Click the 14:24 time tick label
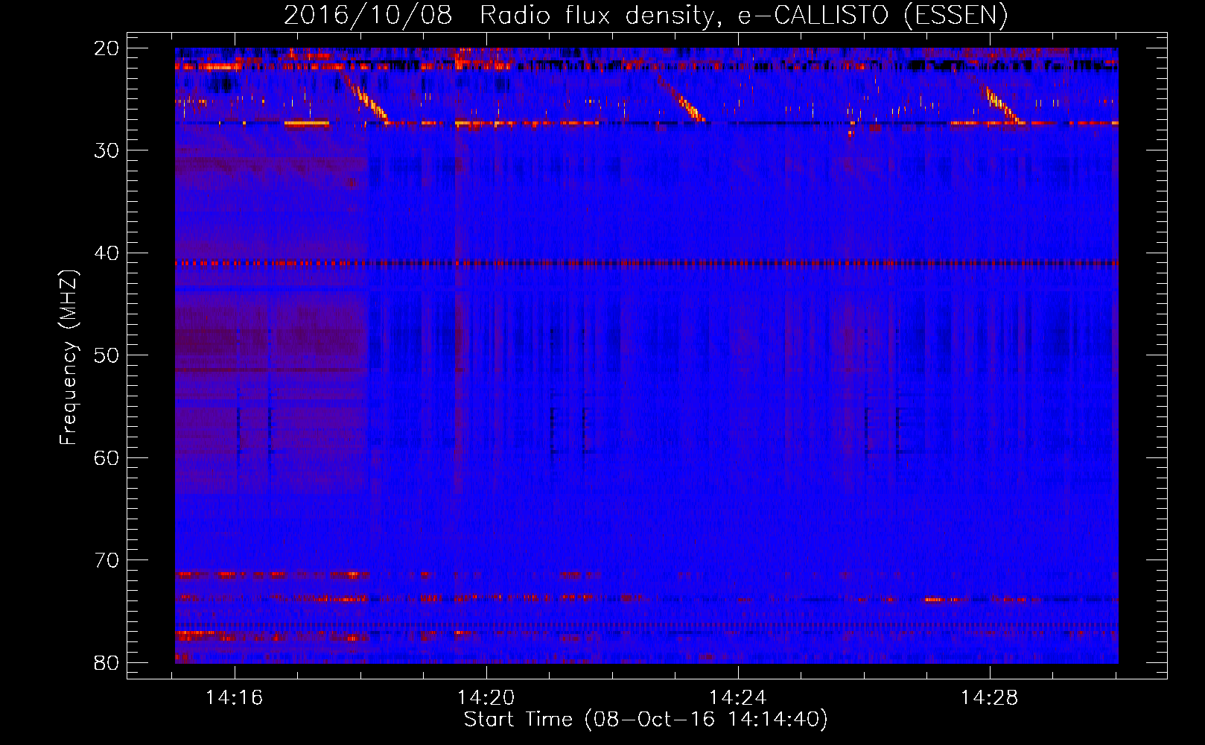The width and height of the screenshot is (1205, 745). click(737, 698)
